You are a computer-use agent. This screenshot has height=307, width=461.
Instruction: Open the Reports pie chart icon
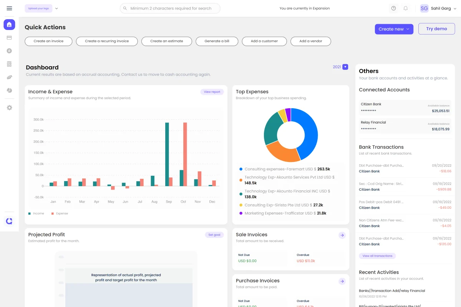[x=9, y=90]
